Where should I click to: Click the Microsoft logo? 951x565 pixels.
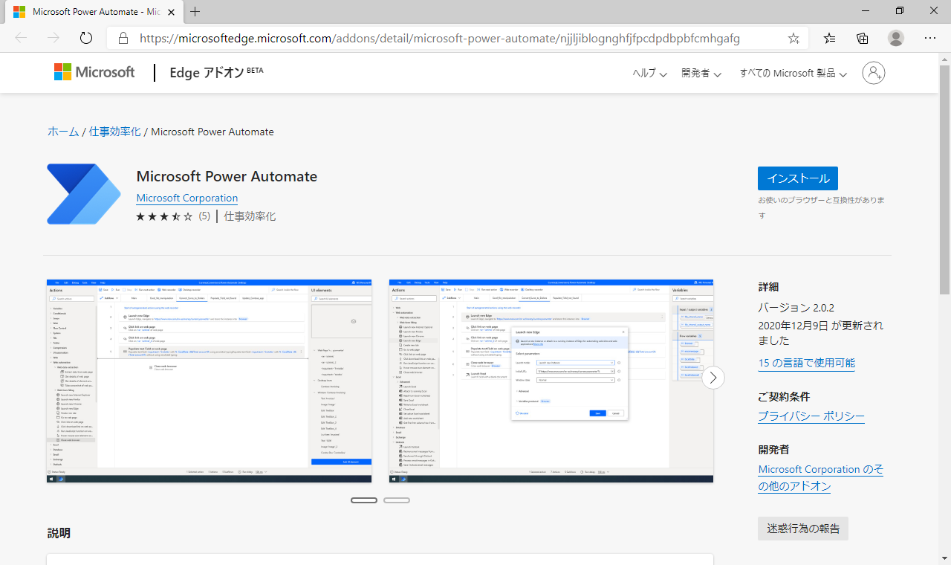coord(94,72)
